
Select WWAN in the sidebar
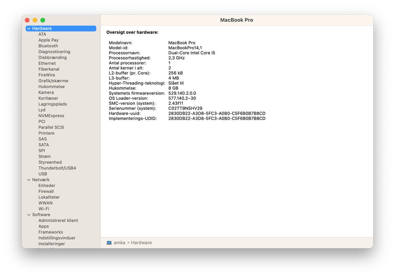(x=45, y=203)
